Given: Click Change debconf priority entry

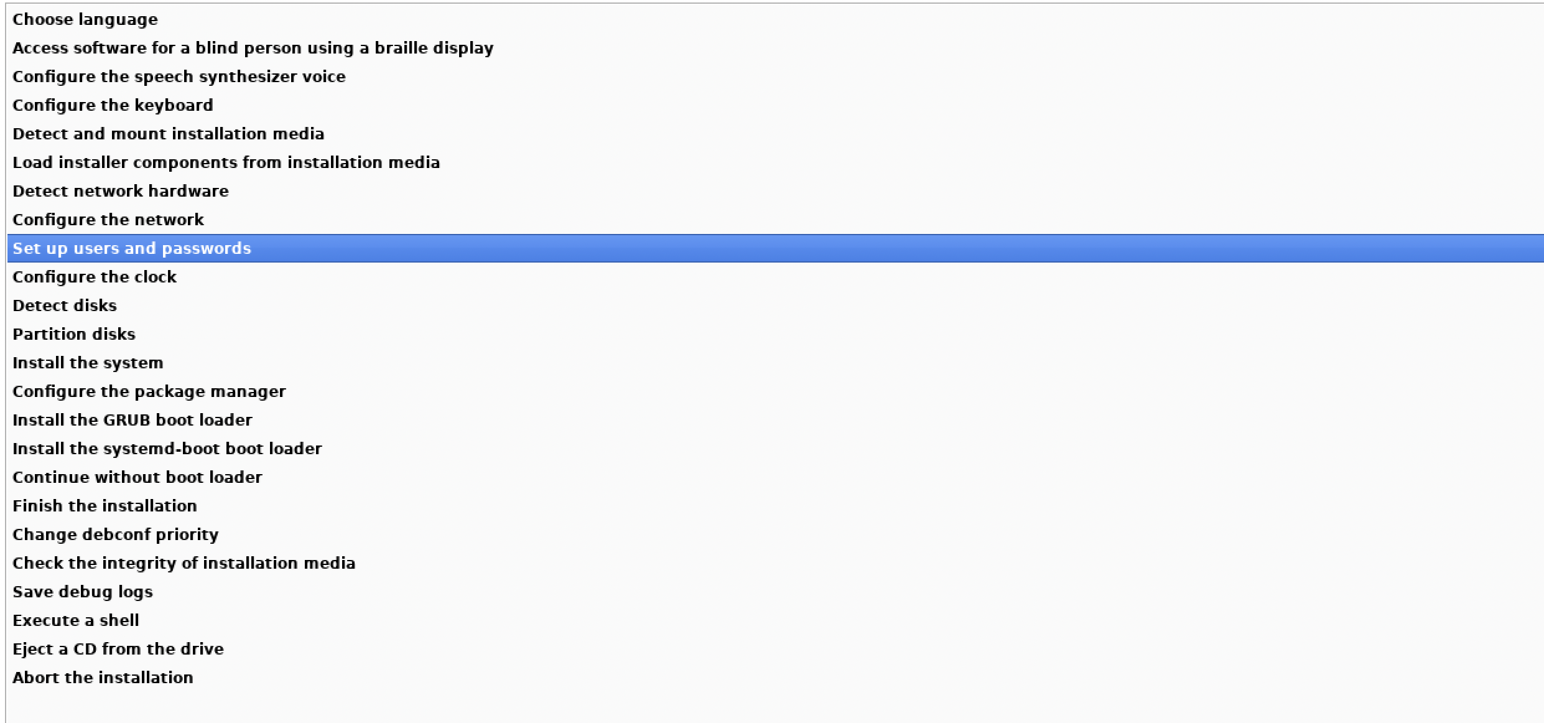Looking at the screenshot, I should (115, 534).
